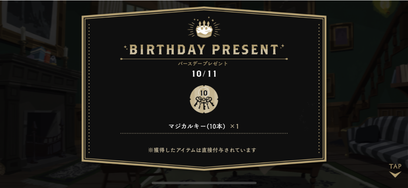This screenshot has height=188, width=408.
Task: Select the Magical Key bundle medallion
Action: (204, 99)
